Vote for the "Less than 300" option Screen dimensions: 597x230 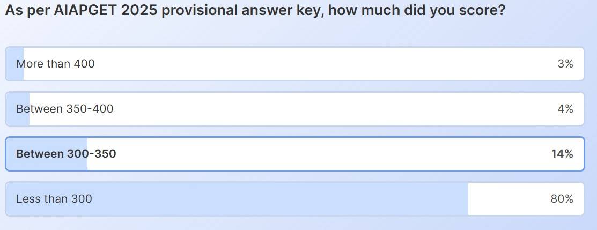coord(294,199)
